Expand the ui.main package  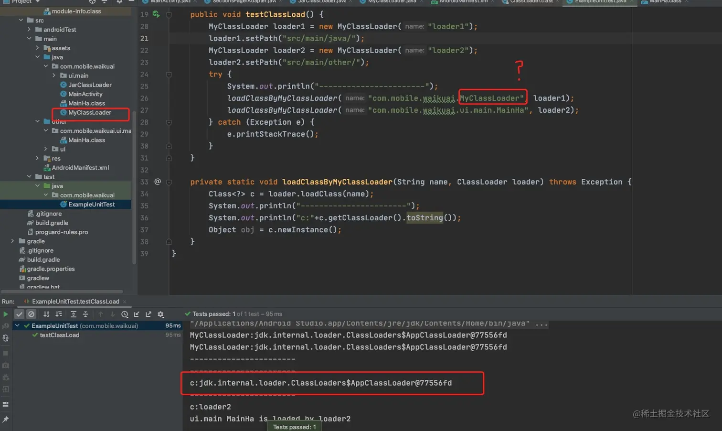(54, 75)
